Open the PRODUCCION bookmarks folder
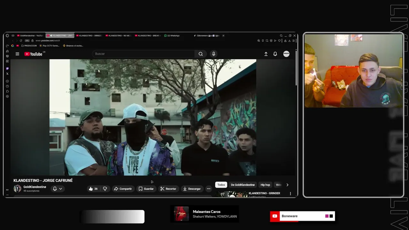409x230 pixels. 29,46
